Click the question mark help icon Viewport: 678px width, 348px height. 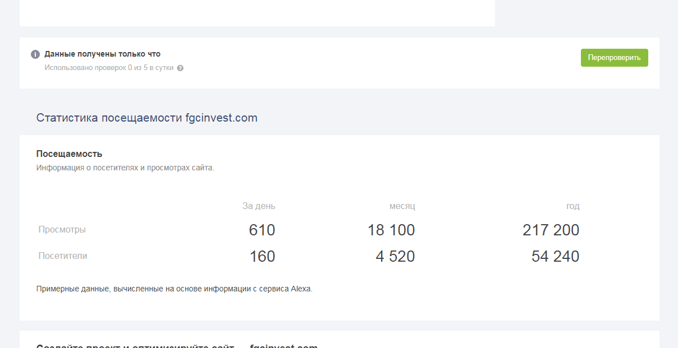coord(180,68)
